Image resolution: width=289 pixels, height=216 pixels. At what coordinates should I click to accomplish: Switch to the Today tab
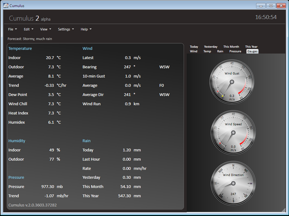194,47
